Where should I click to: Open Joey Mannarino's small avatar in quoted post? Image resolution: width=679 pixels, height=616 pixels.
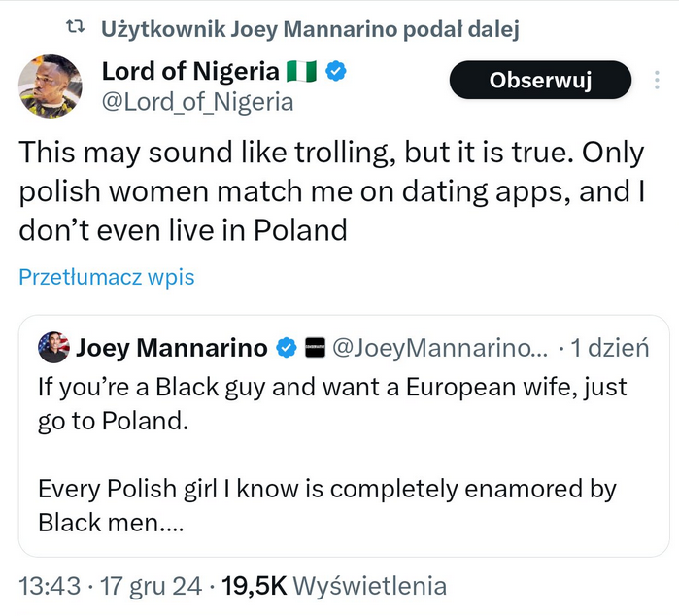click(x=52, y=347)
